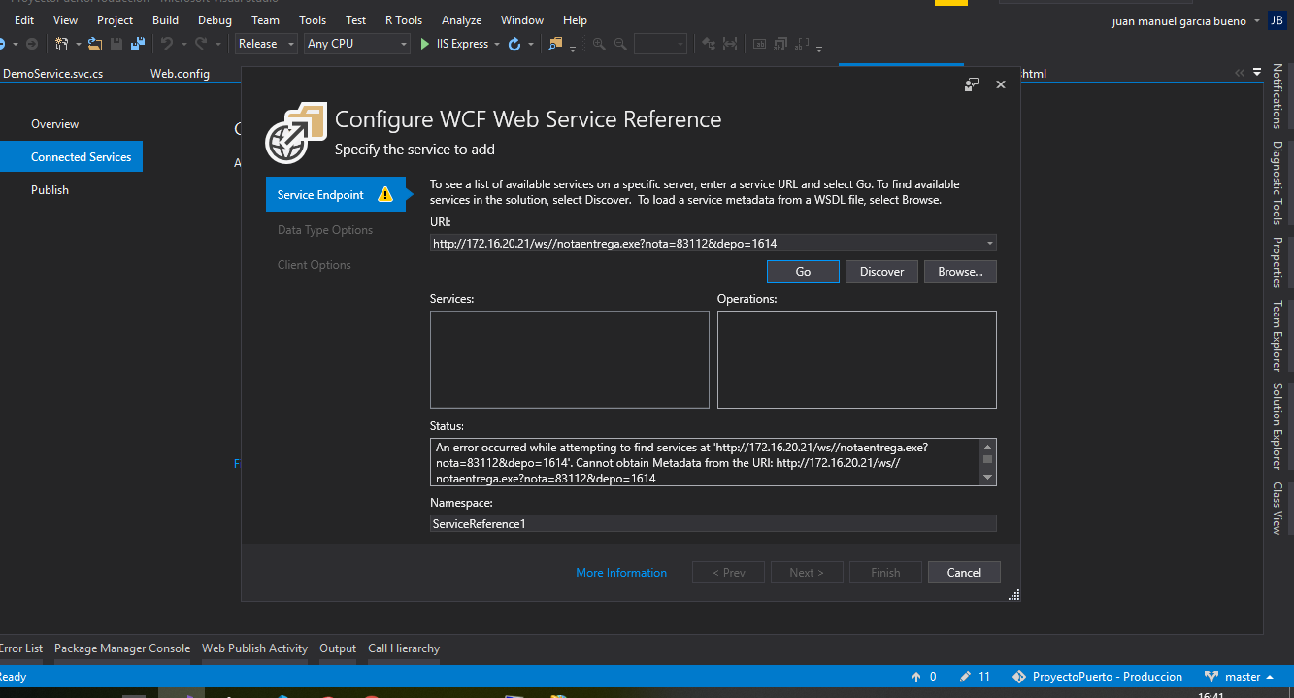Open the Debug menu
This screenshot has height=698, width=1294.
[215, 19]
